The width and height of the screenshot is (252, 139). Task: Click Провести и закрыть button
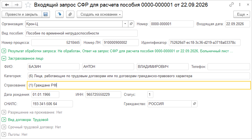[x=22, y=14]
